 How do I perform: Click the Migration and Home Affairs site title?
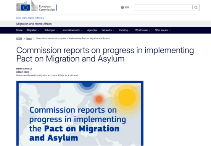pos(34,24)
